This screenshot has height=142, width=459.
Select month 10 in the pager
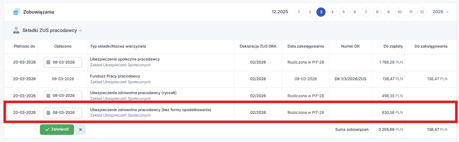pos(400,12)
